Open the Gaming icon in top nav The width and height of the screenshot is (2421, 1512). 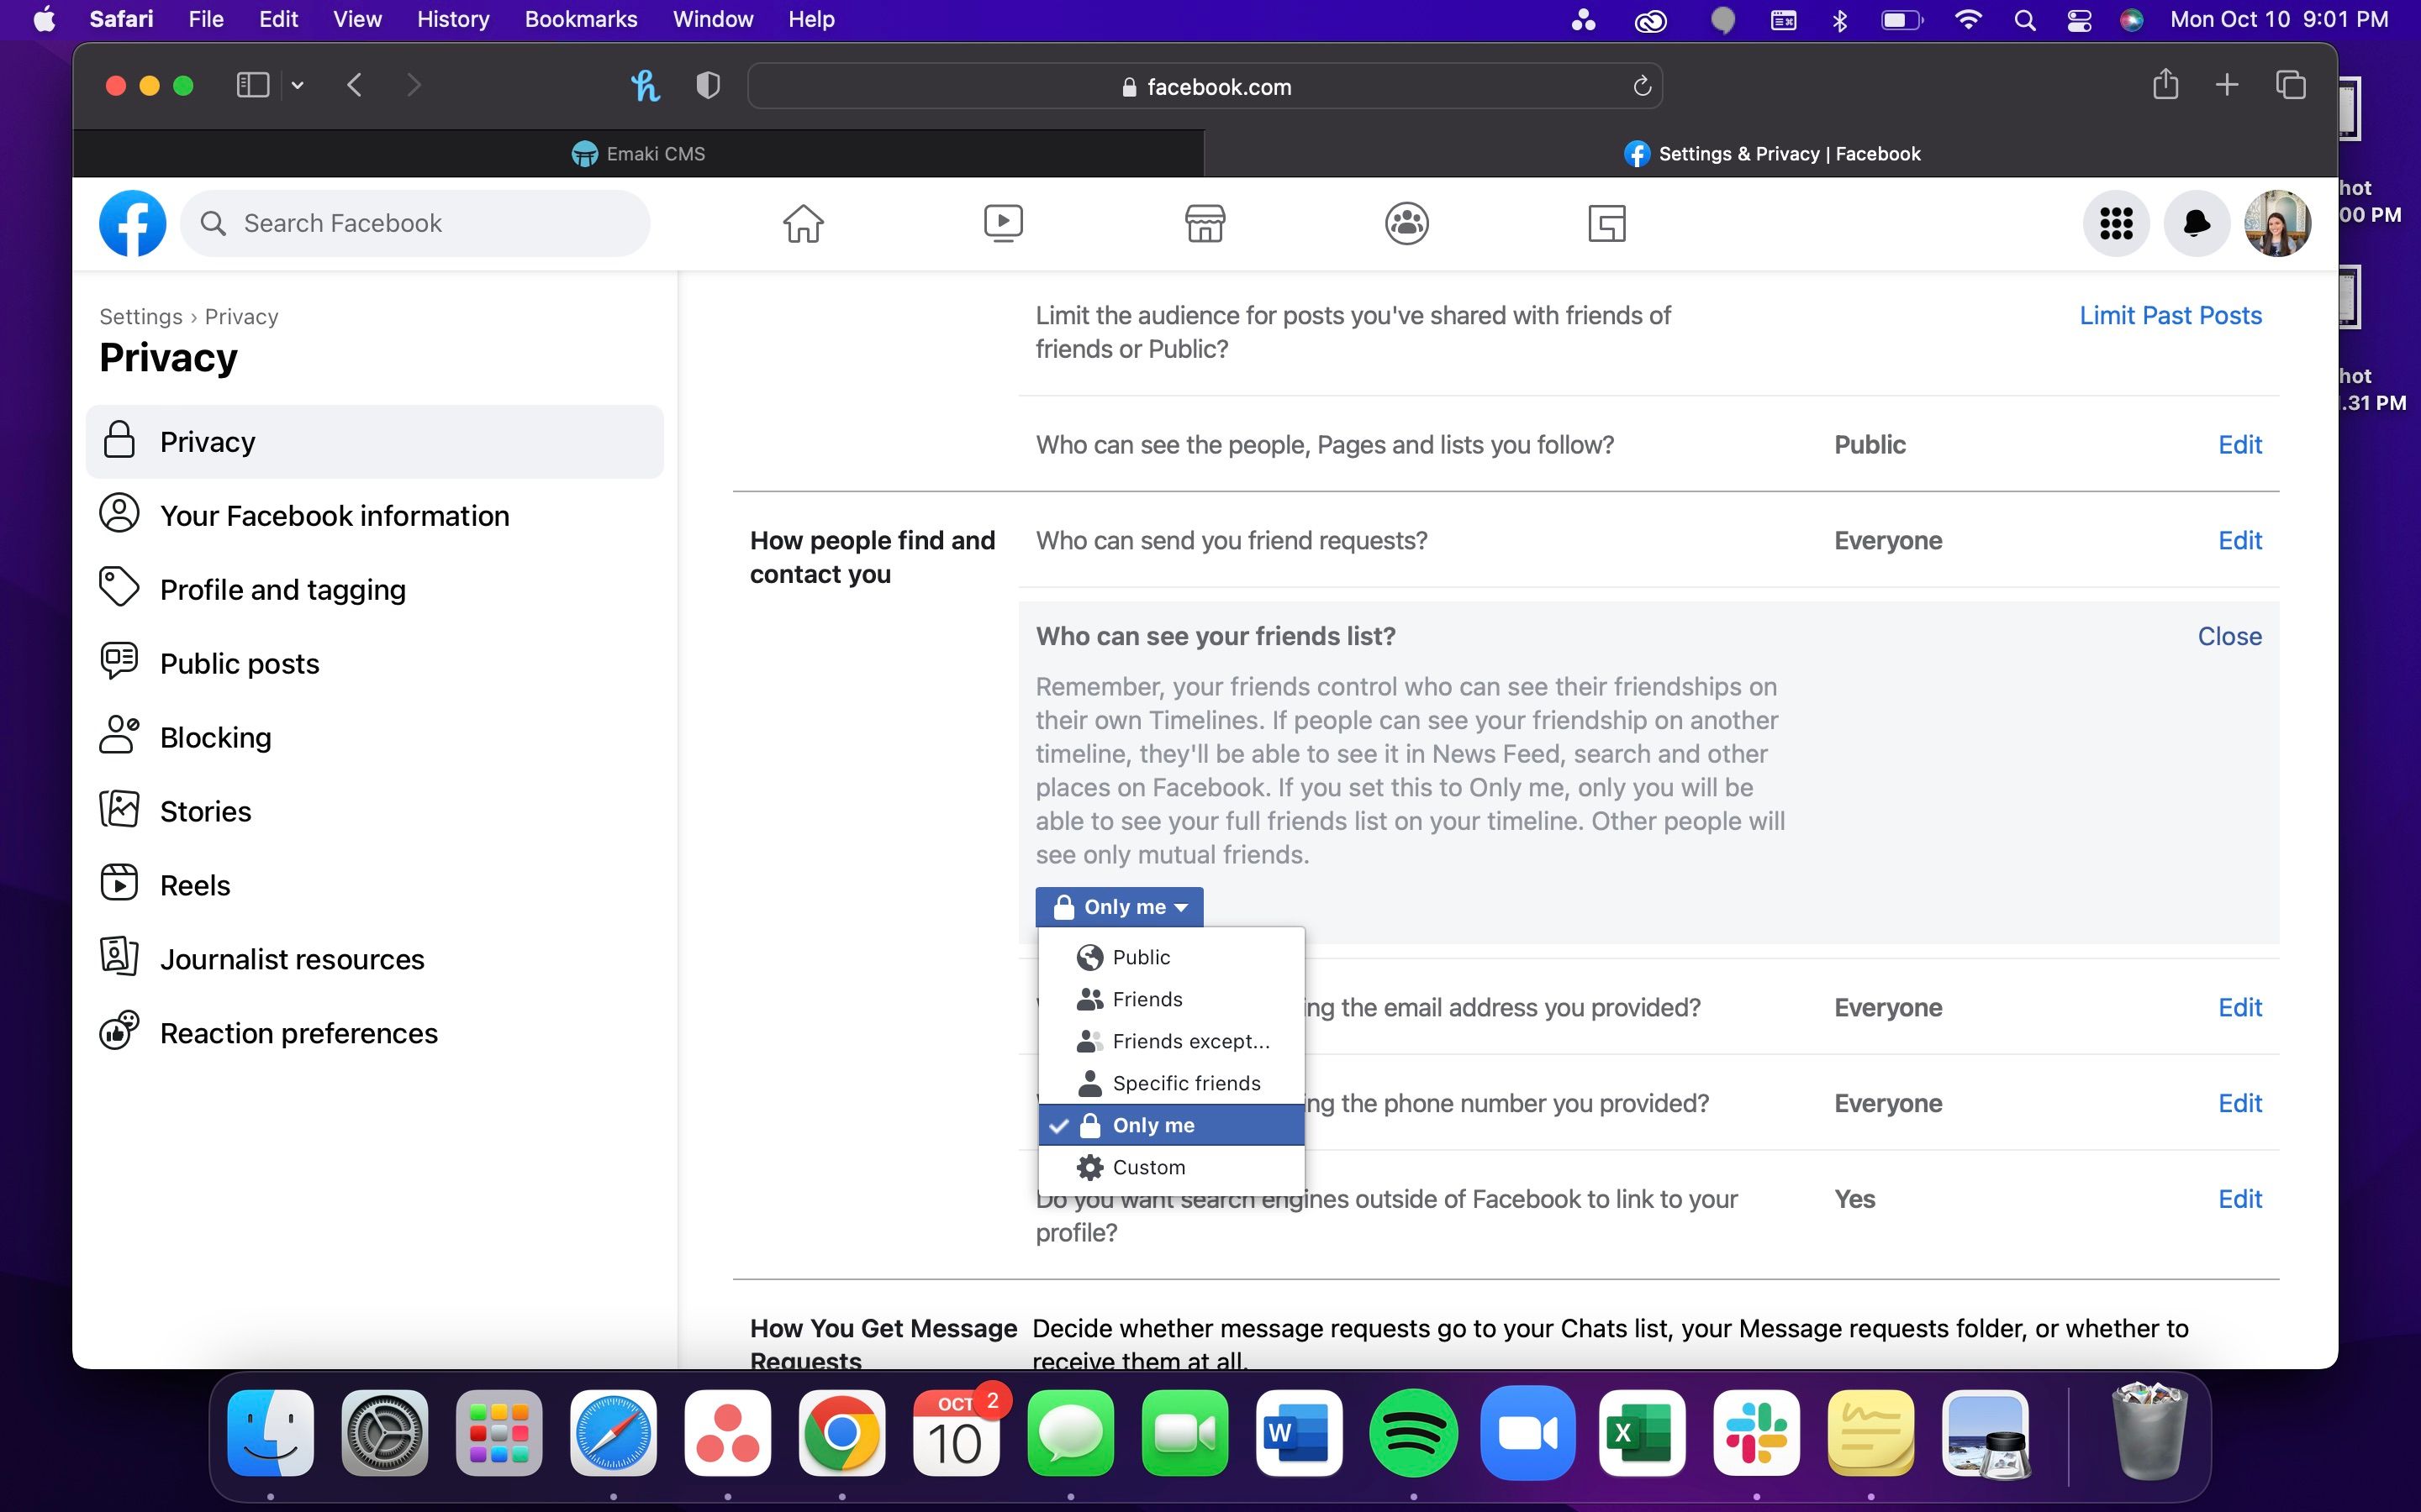tap(1606, 223)
